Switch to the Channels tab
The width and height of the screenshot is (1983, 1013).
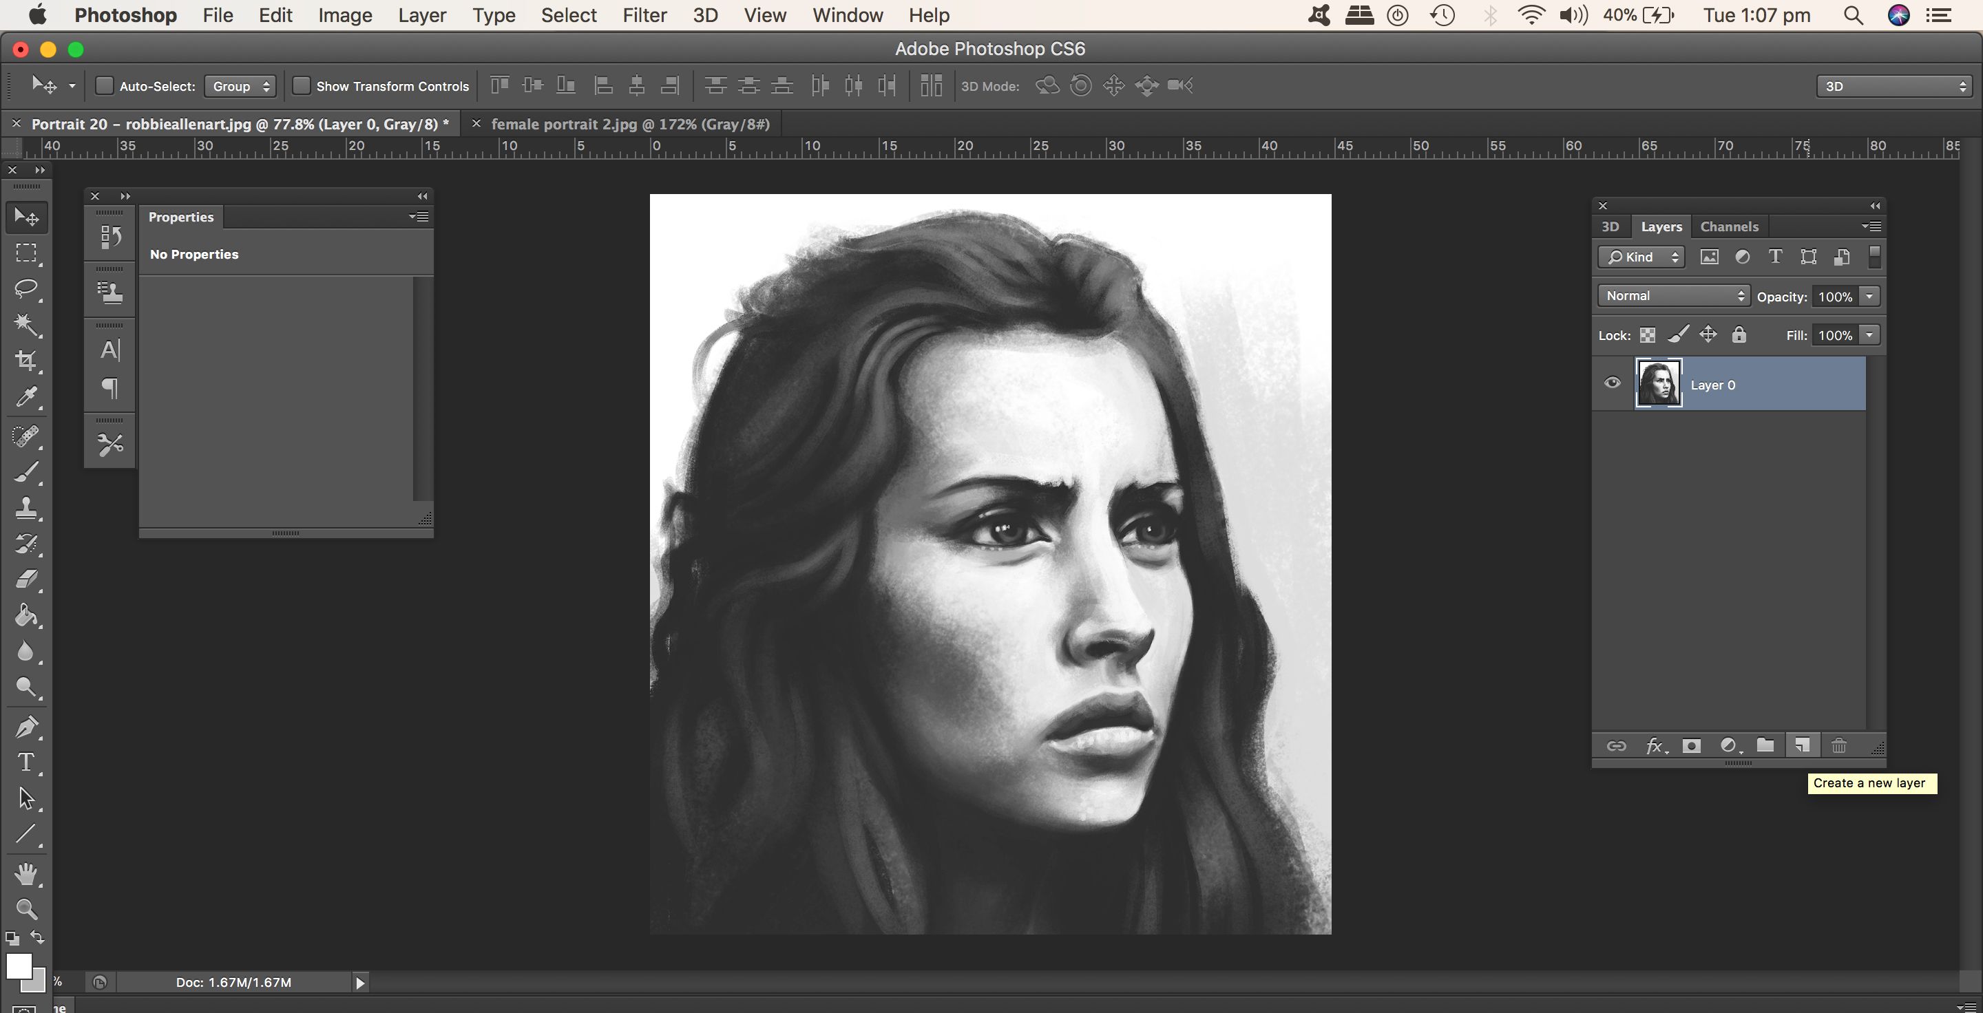point(1729,227)
